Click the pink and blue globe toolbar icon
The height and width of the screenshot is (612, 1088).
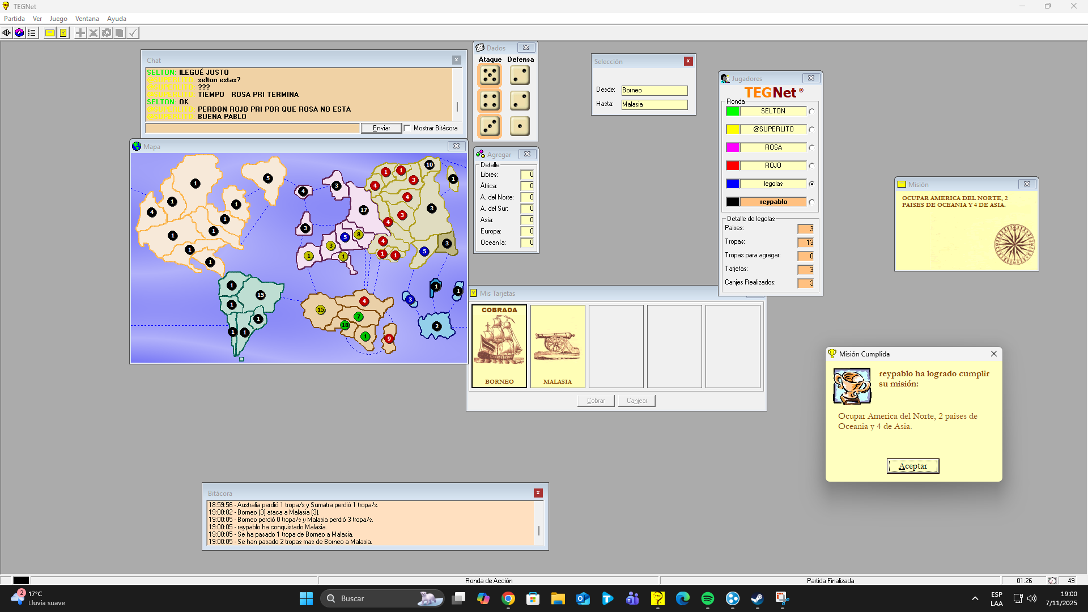[x=19, y=33]
